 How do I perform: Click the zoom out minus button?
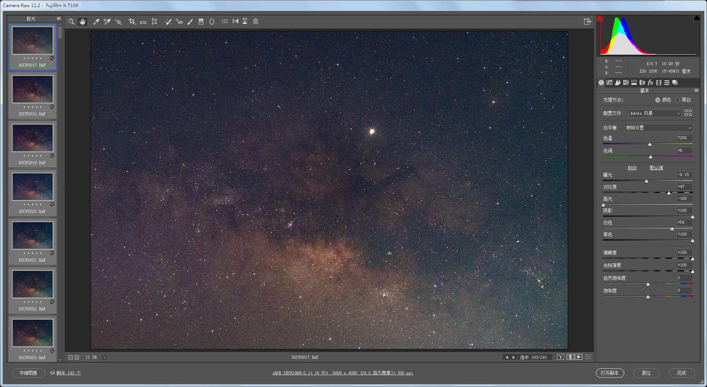[x=70, y=357]
